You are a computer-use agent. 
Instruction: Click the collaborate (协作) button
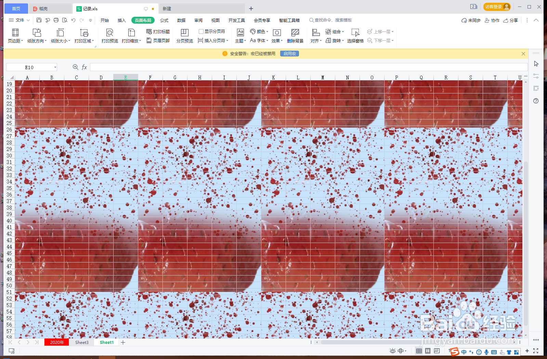(492, 20)
